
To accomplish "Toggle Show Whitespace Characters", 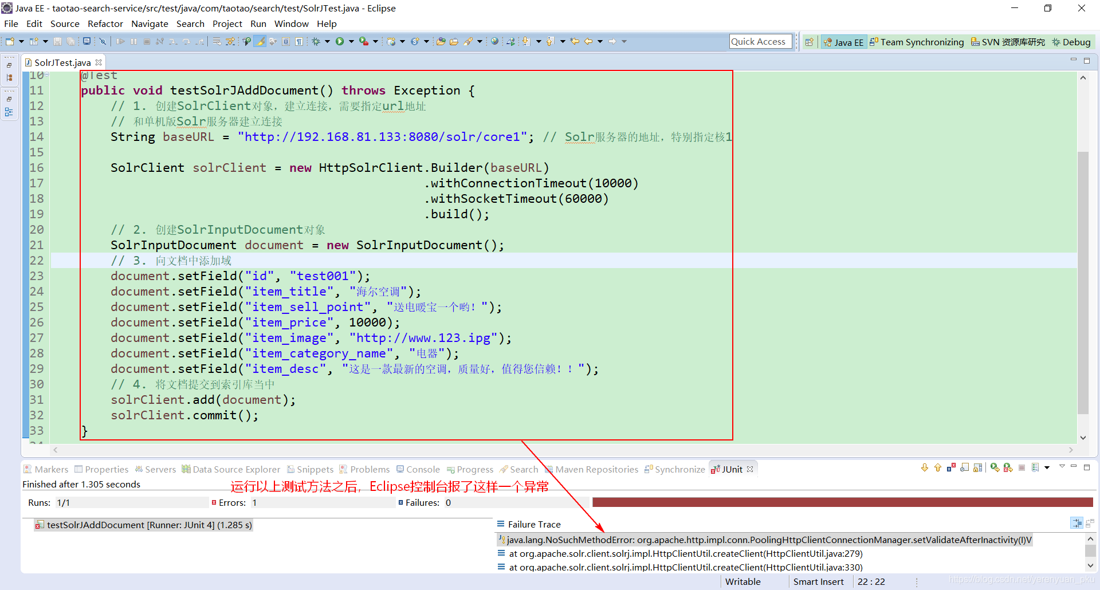I will tap(298, 41).
